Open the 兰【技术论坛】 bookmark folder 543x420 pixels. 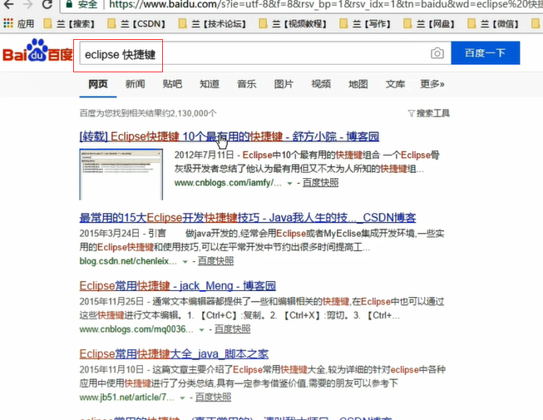(x=212, y=24)
